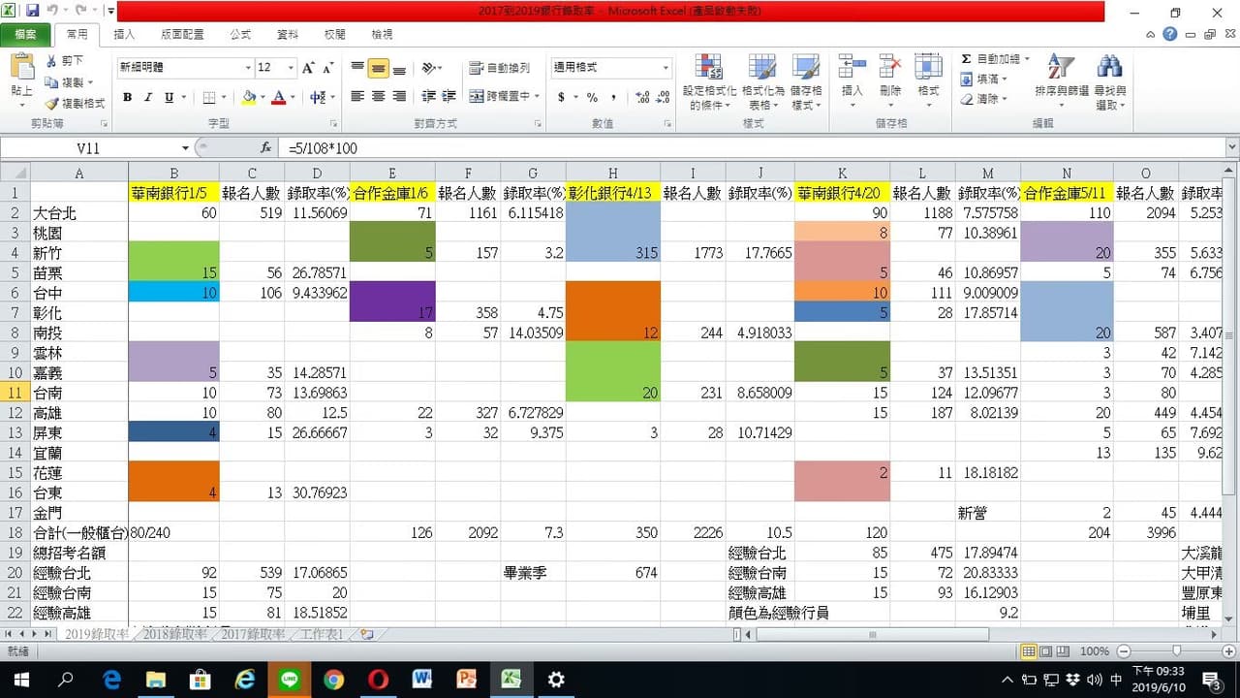The image size is (1240, 698).
Task: Expand the Merge & Center (跨欄置中) dropdown arrow
Action: (x=537, y=97)
